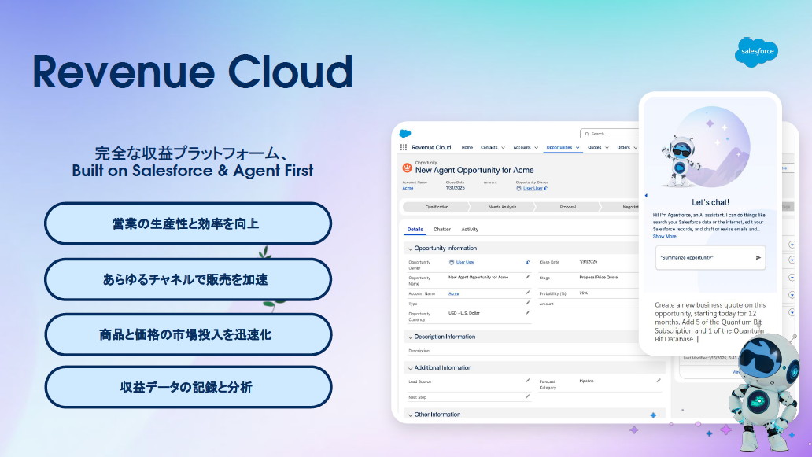Click the orange Opportunity crown icon
Image resolution: width=812 pixels, height=457 pixels.
(407, 168)
